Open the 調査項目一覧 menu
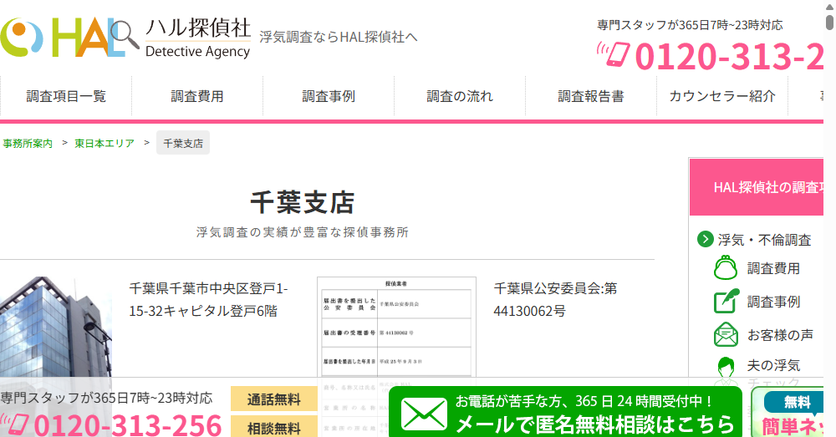 [66, 96]
